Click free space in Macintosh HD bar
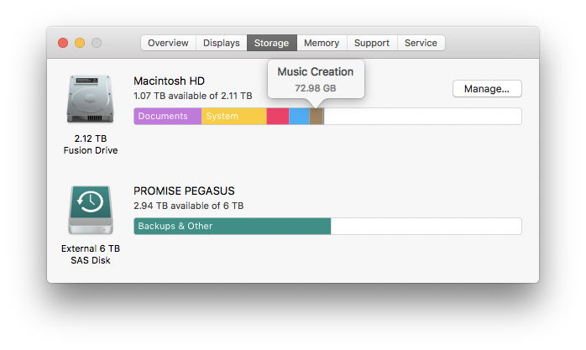The image size is (586, 350). coord(422,117)
